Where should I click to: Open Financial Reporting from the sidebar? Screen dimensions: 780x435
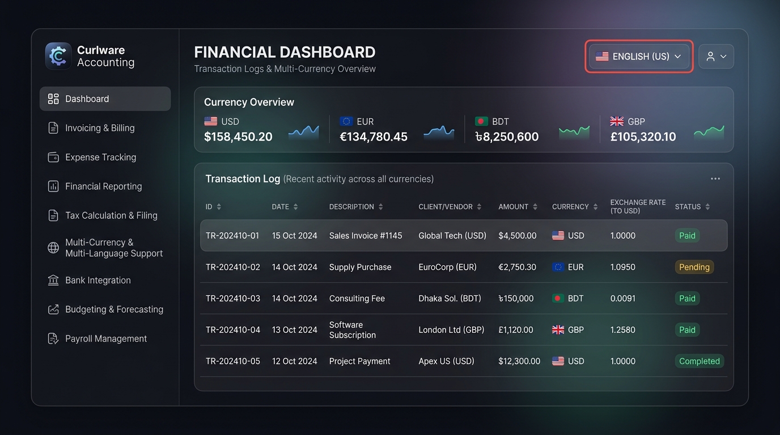tap(105, 186)
